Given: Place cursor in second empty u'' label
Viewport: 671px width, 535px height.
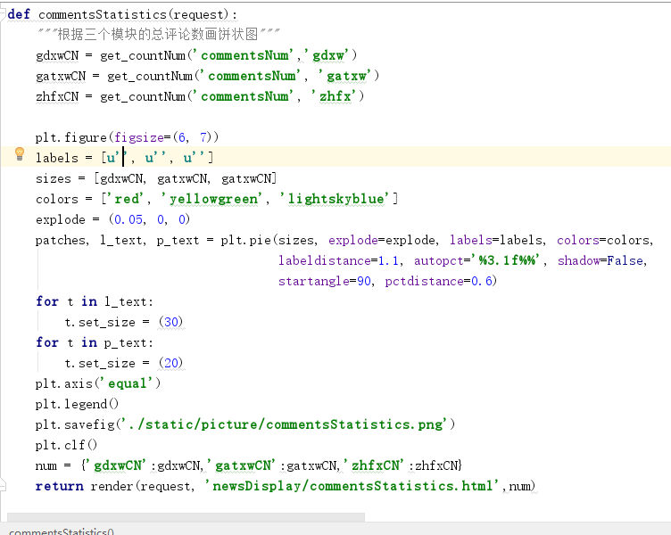Looking at the screenshot, I should (x=159, y=158).
